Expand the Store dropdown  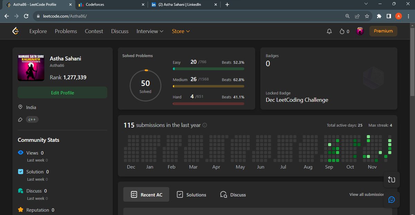click(181, 31)
